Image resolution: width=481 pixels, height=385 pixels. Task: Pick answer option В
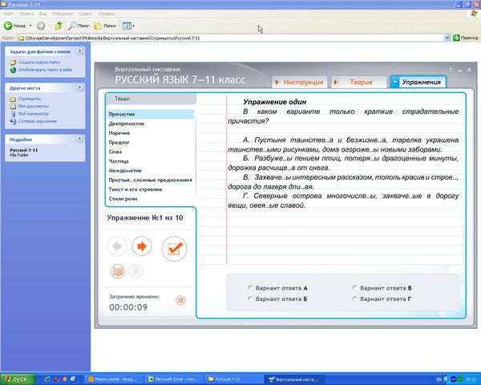354,287
